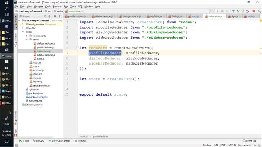Screen dimensions: 262x147
Task: Collapse the react-way-of-samurai root folder
Action: [x=19, y=20]
